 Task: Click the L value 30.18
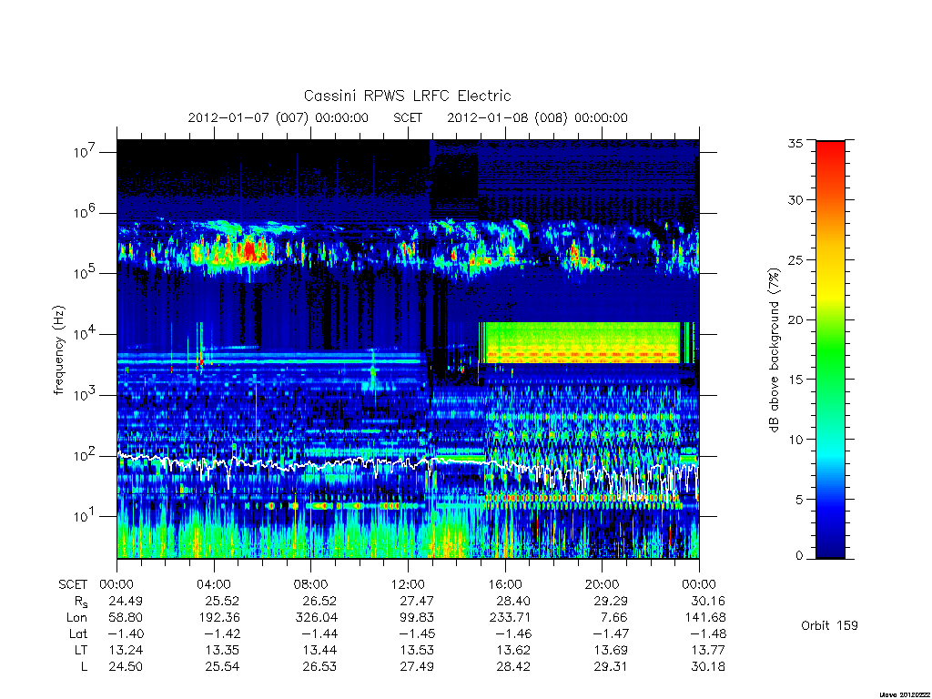click(708, 666)
